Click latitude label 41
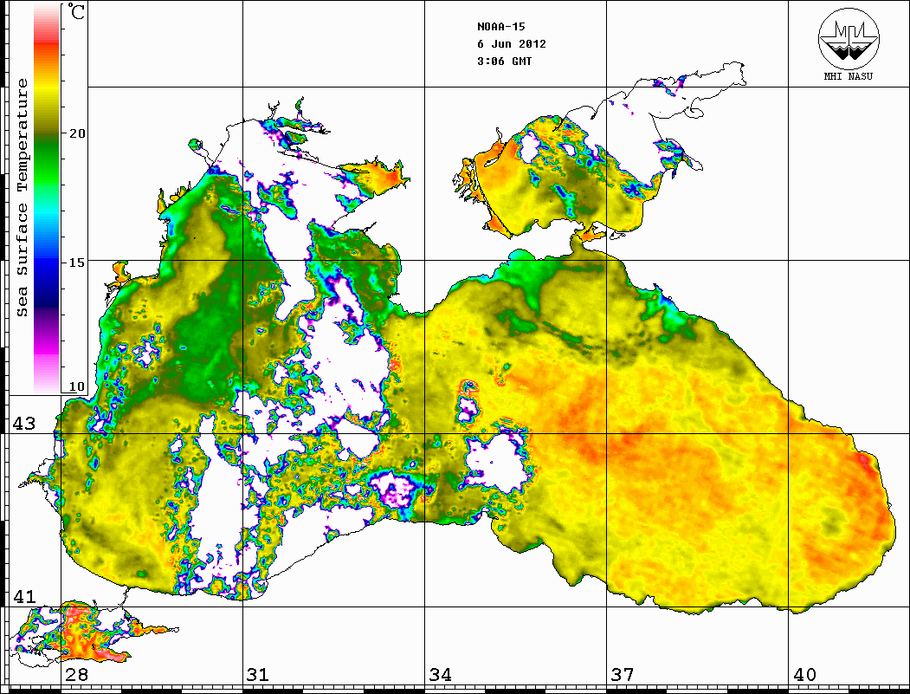The image size is (910, 694). (x=23, y=596)
